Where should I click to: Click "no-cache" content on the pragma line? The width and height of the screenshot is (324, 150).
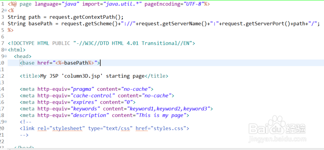[135, 89]
